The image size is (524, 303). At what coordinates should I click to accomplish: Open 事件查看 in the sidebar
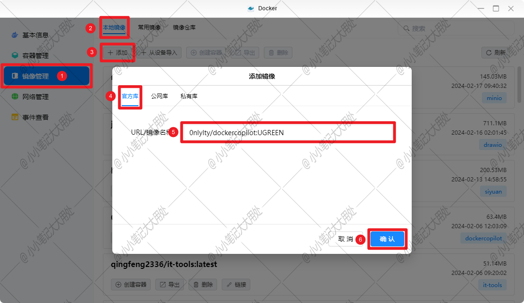(x=35, y=117)
